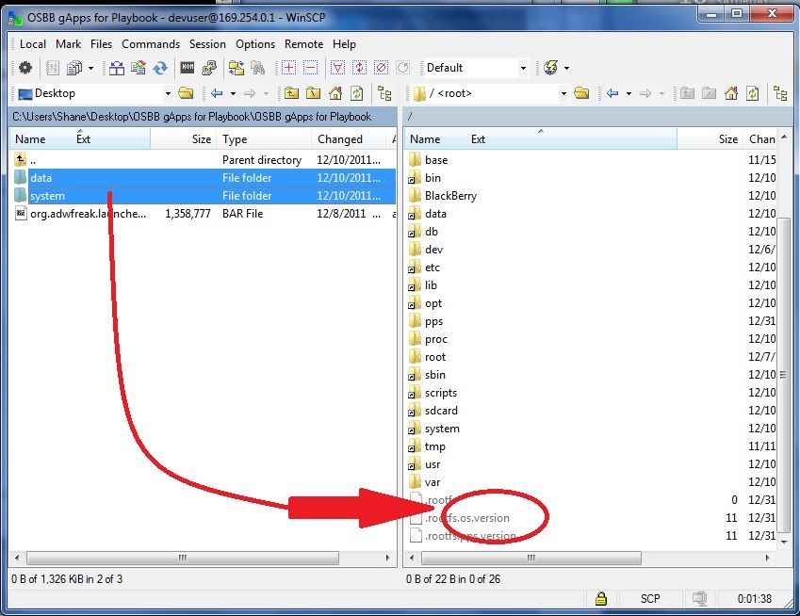Click the Select Files plus icon
Viewport: 800px width, 616px height.
click(288, 67)
